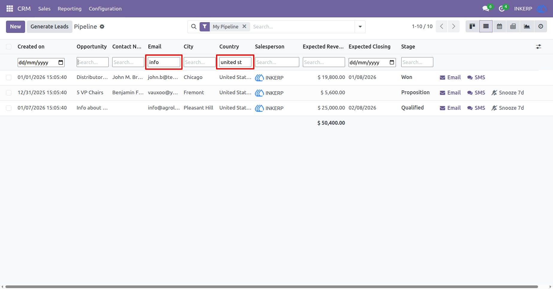The height and width of the screenshot is (289, 553).
Task: Expand the search options dropdown arrow
Action: (x=360, y=27)
